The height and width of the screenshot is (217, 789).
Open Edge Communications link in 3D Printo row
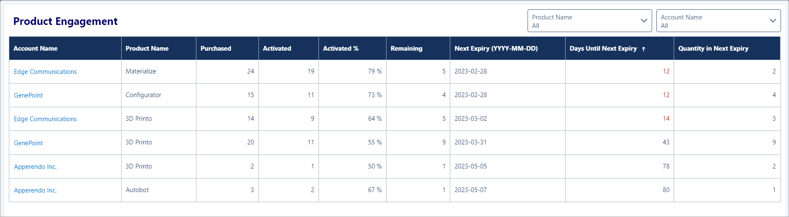tap(45, 119)
